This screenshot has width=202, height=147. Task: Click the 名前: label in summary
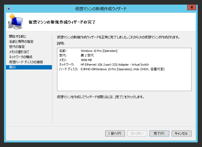(x=63, y=51)
